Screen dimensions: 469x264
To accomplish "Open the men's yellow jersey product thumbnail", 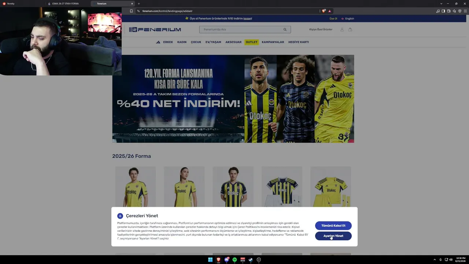I will [136, 187].
